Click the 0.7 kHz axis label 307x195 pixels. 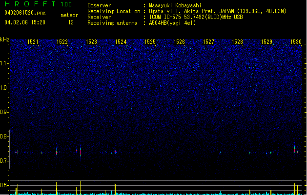(x=4, y=161)
